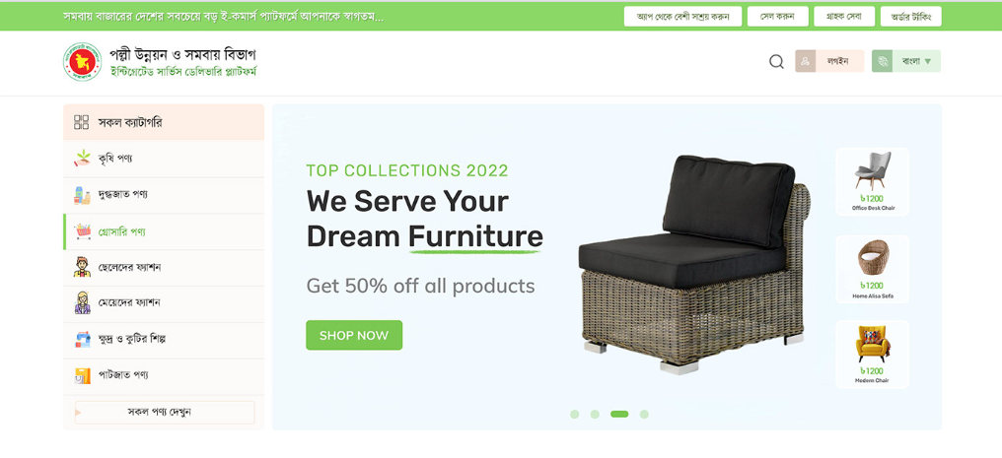Viewport: 1002px width, 458px height.
Task: Go to the last carousel slide dot
Action: click(644, 414)
